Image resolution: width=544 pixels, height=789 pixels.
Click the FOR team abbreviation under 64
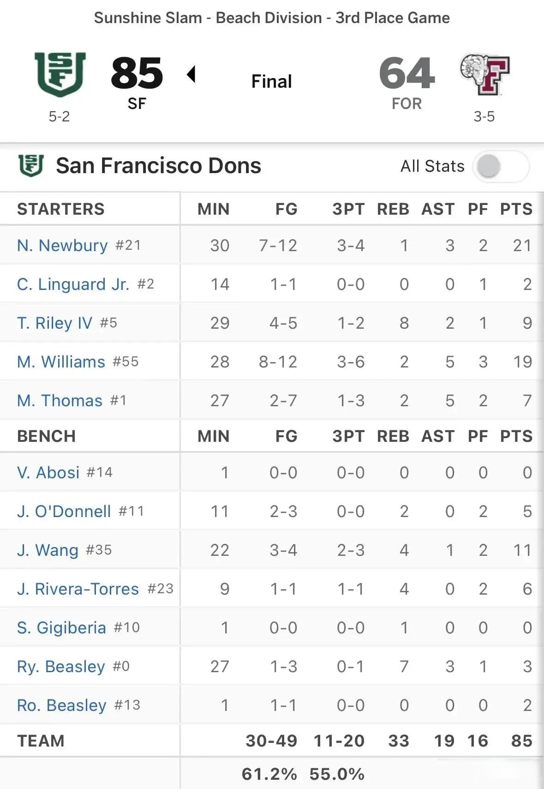click(407, 103)
